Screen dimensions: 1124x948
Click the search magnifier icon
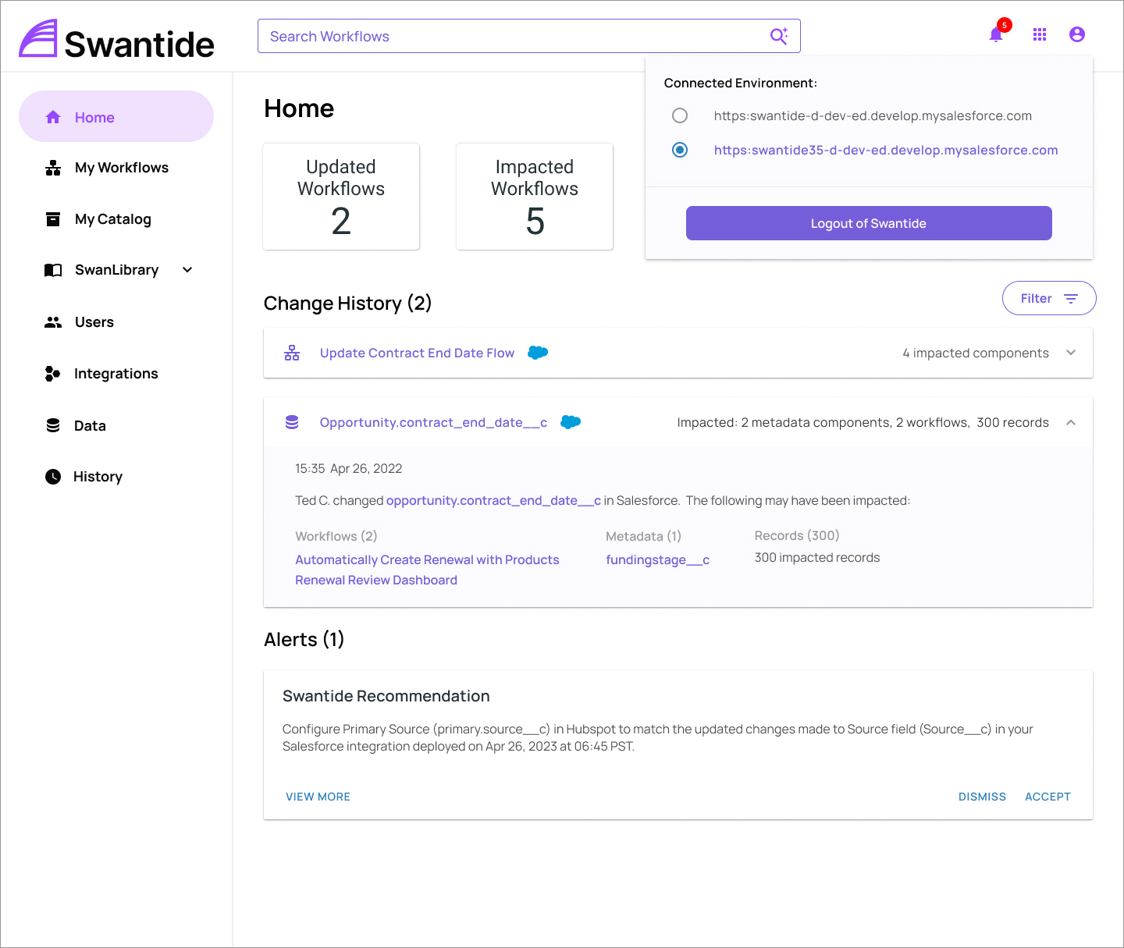click(x=779, y=36)
